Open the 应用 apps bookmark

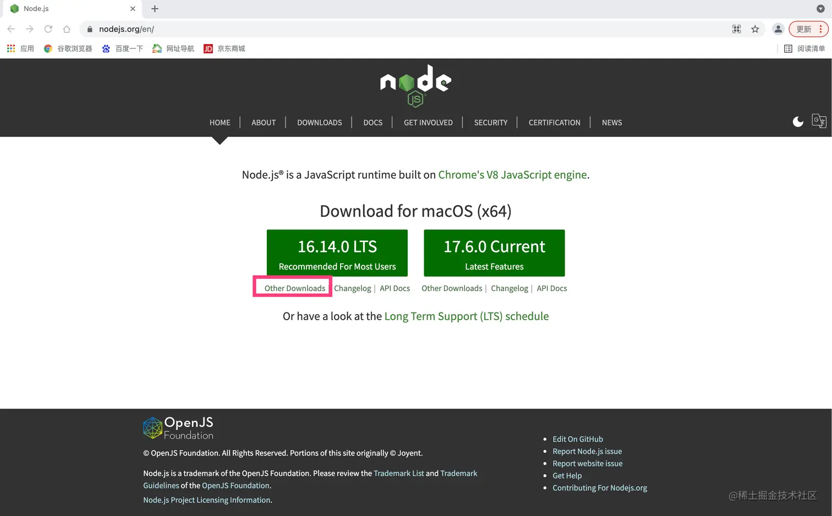click(20, 49)
